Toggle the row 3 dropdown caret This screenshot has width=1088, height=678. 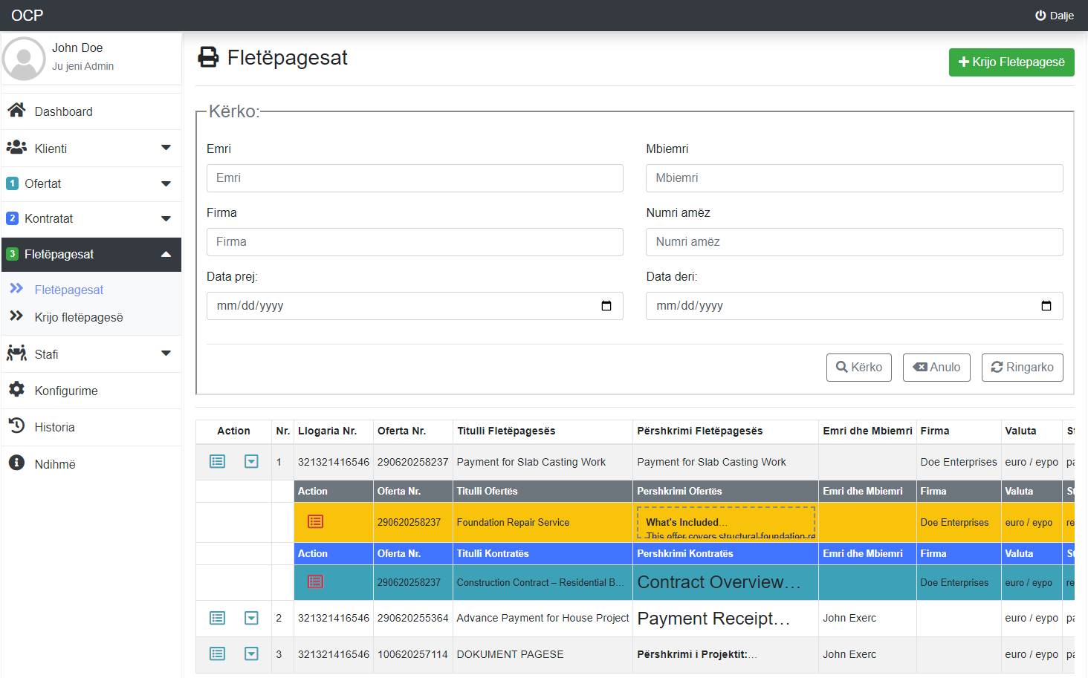coord(251,654)
